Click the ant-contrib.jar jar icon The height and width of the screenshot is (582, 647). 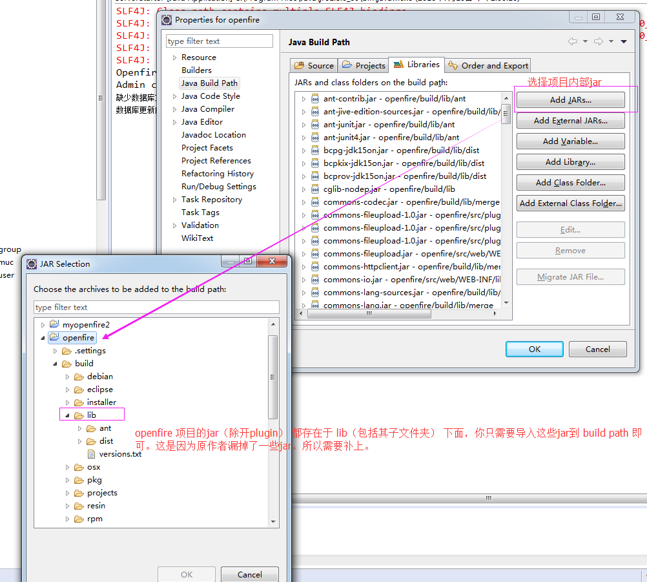(315, 99)
